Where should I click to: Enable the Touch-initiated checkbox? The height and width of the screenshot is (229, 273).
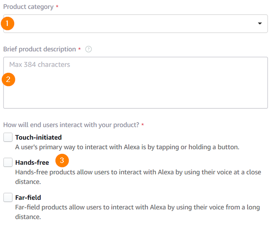pos(8,137)
